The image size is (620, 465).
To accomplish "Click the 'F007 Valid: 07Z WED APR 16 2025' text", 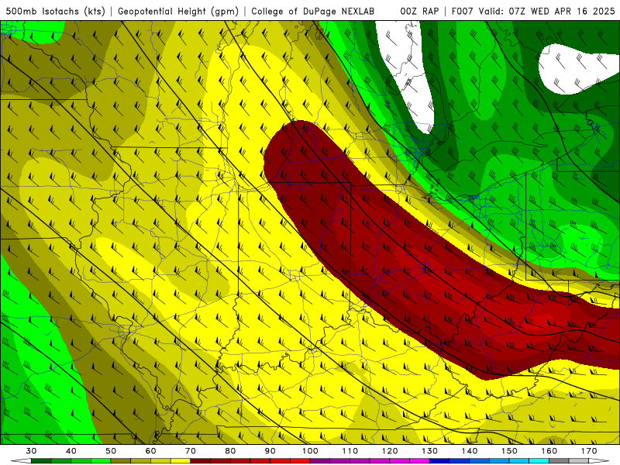I will pos(533,11).
